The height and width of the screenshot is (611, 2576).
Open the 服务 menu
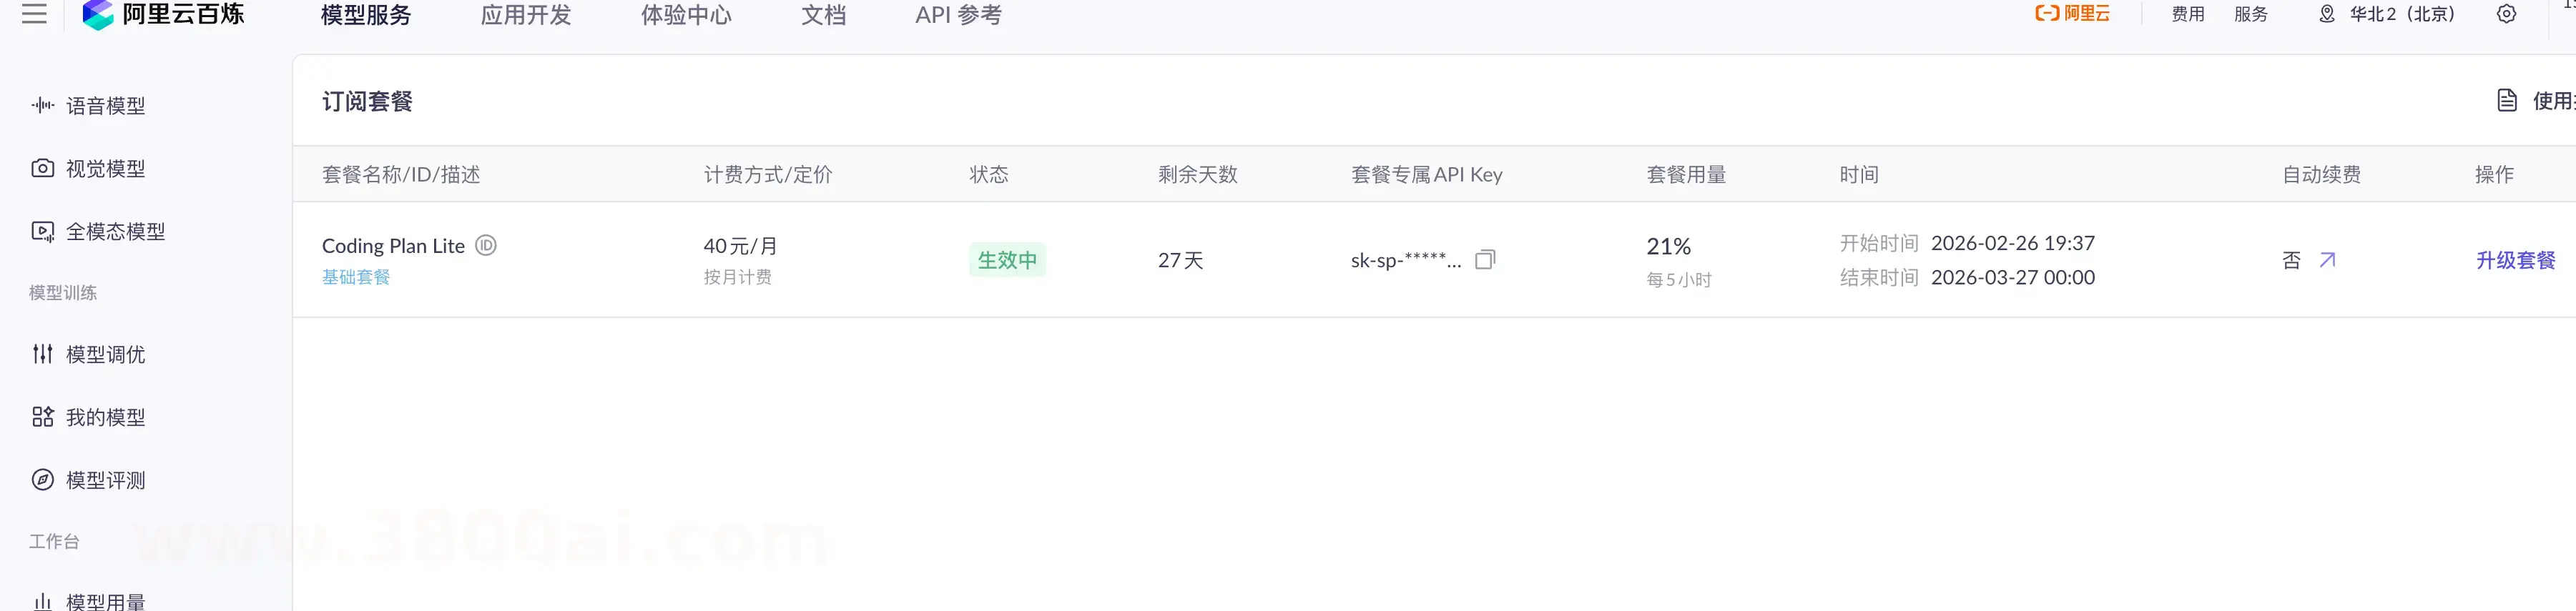coord(2250,14)
